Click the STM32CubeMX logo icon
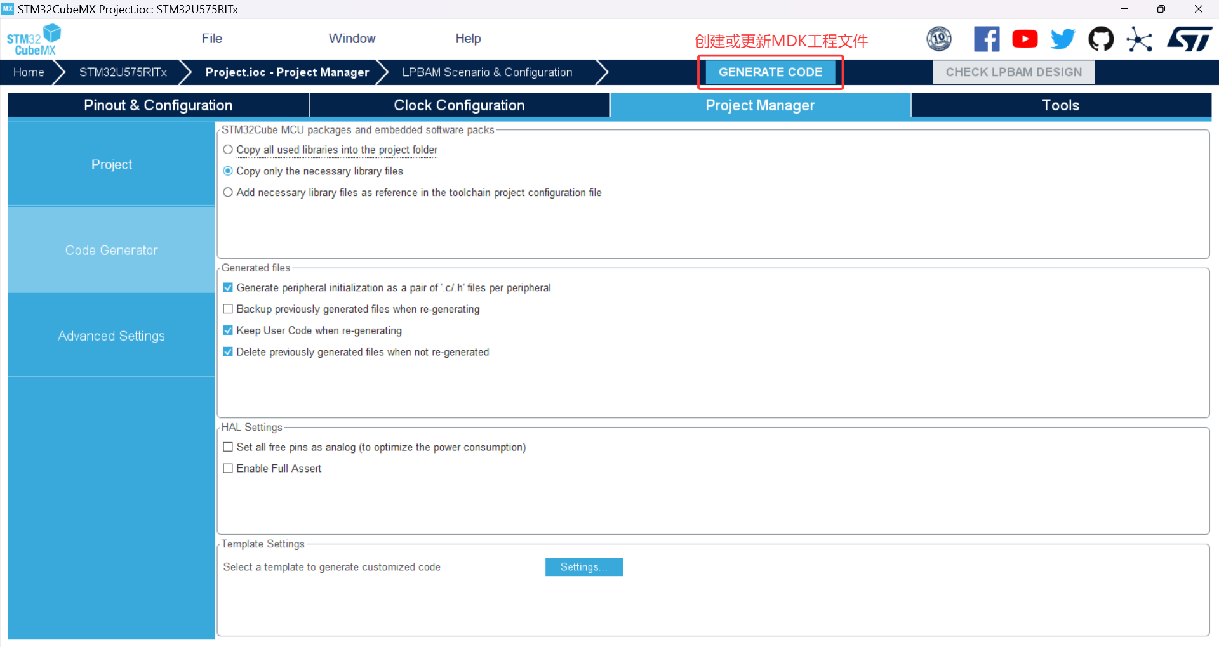This screenshot has width=1219, height=647. 34,39
